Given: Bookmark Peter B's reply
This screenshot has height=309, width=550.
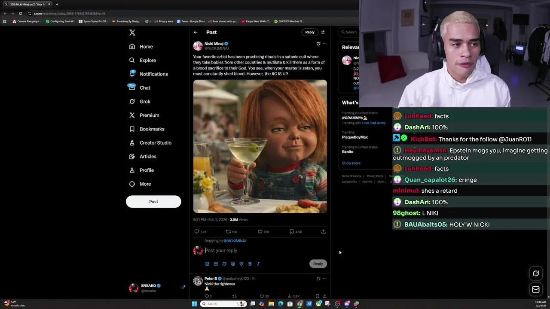Looking at the screenshot, I should (317, 296).
